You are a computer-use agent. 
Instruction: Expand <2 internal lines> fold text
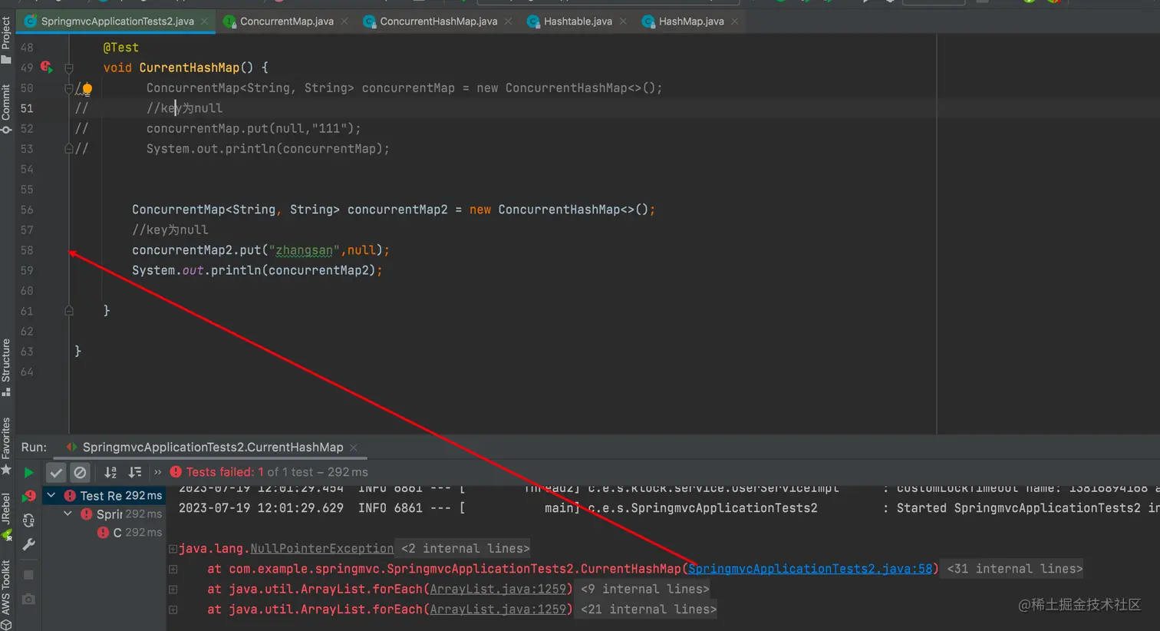[x=465, y=549]
